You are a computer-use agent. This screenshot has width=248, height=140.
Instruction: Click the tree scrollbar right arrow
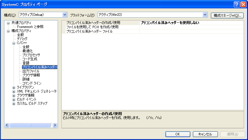click(x=55, y=125)
